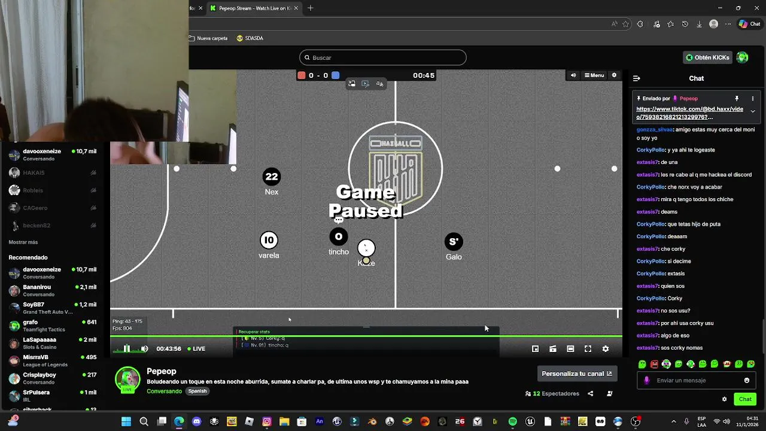Enable theater mode in the player
The height and width of the screenshot is (431, 766).
coord(570,348)
